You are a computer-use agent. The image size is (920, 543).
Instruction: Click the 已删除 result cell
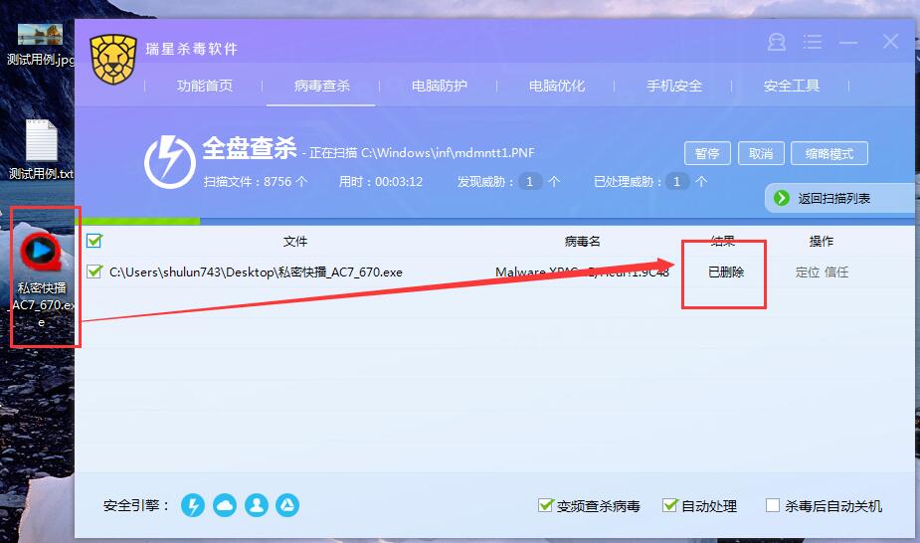click(726, 272)
